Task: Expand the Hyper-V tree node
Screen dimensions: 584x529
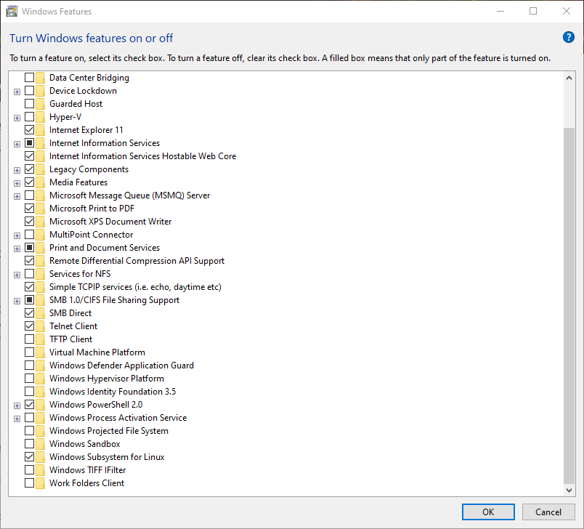Action: 17,118
